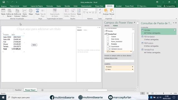Click the Entrar sign-in link
The height and width of the screenshot is (100, 178).
(x=159, y=6)
